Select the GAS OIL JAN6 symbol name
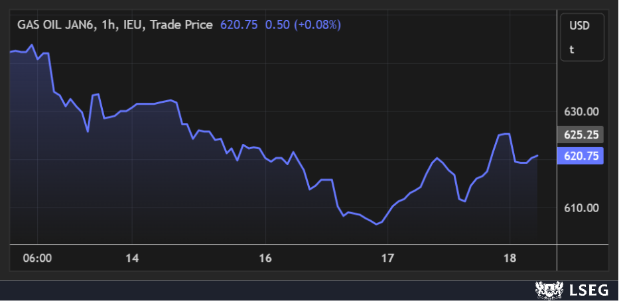Viewport: 619px width, 301px height. 58,25
